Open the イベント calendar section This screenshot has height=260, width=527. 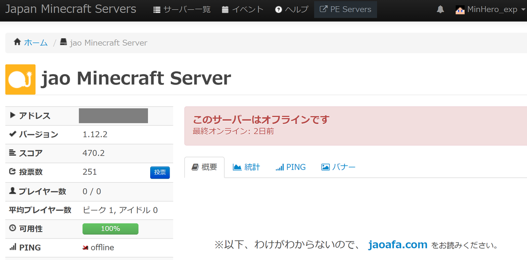(242, 9)
